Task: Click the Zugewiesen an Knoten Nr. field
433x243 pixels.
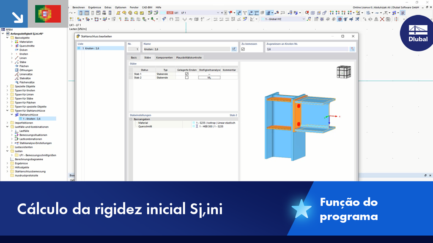Action: pos(307,49)
